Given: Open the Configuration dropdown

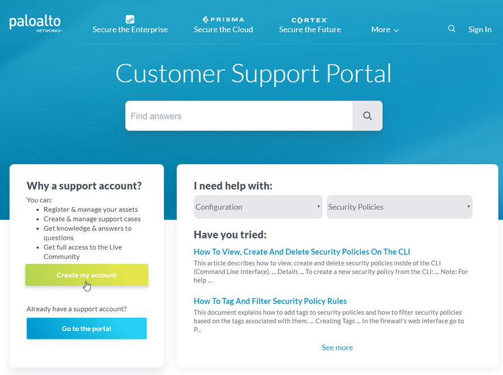Looking at the screenshot, I should (258, 207).
